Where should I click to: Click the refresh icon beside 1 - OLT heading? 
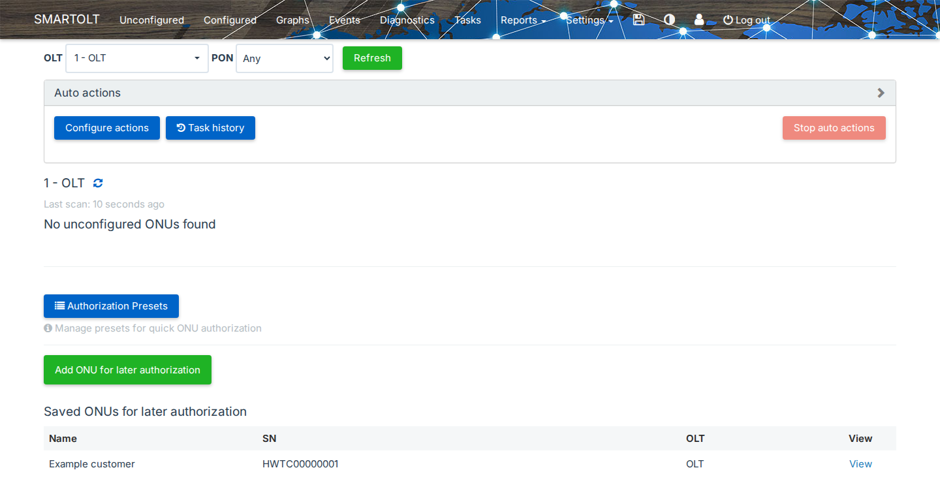click(98, 183)
